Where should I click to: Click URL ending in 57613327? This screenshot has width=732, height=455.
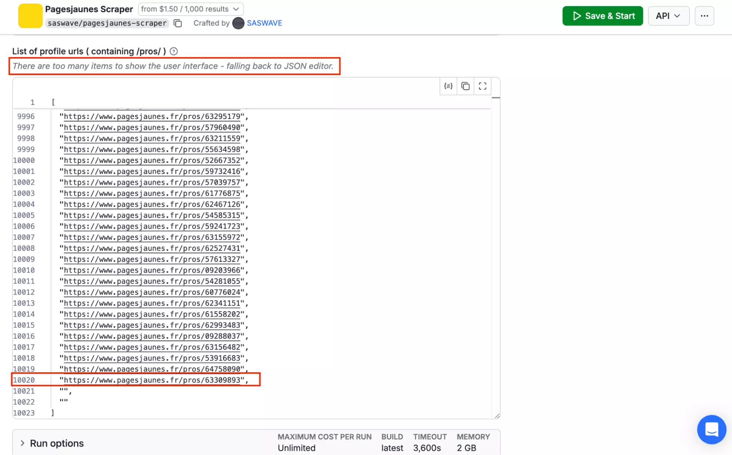(x=152, y=259)
